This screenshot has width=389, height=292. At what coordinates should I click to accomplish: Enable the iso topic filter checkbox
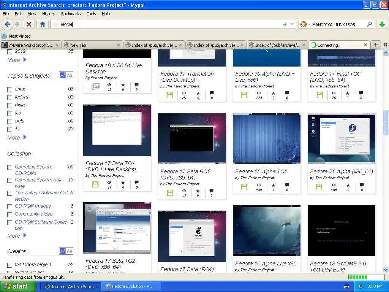tap(9, 113)
